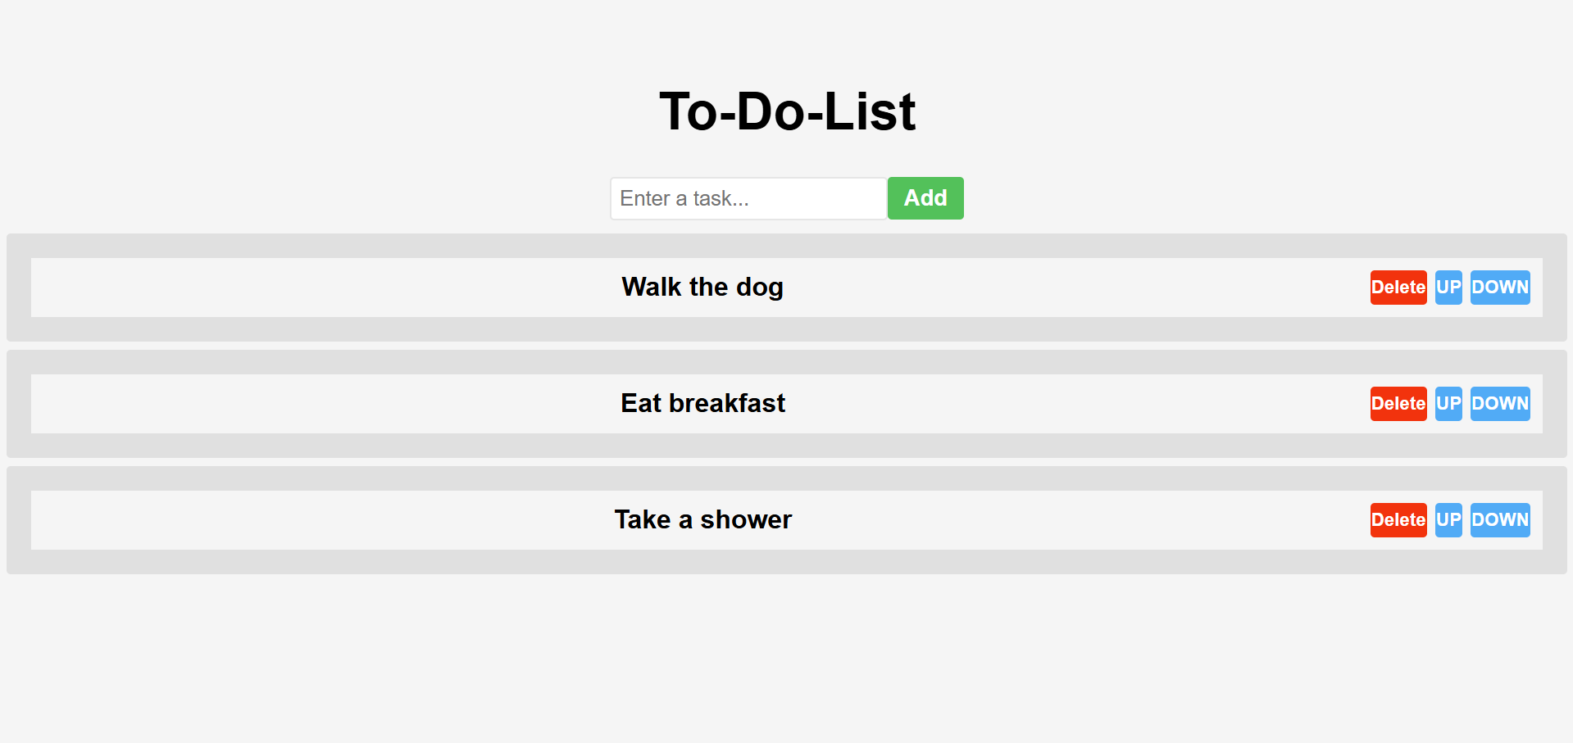Click the gray frame around Walk the dog
1573x743 pixels.
[787, 247]
